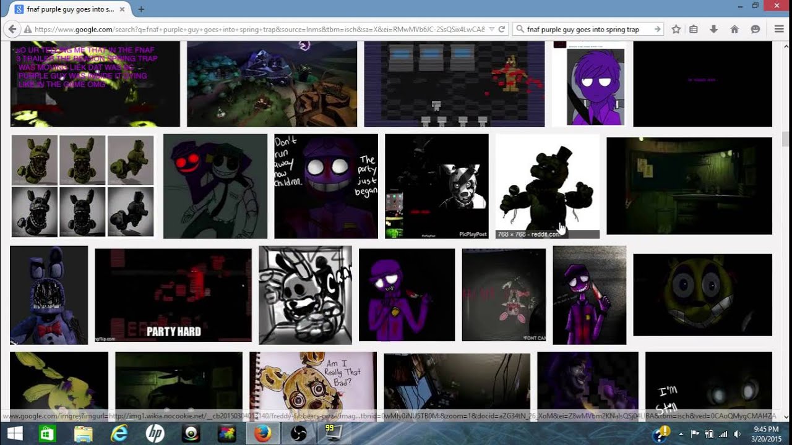Open the six-panel Springtrap heads image

tap(82, 185)
